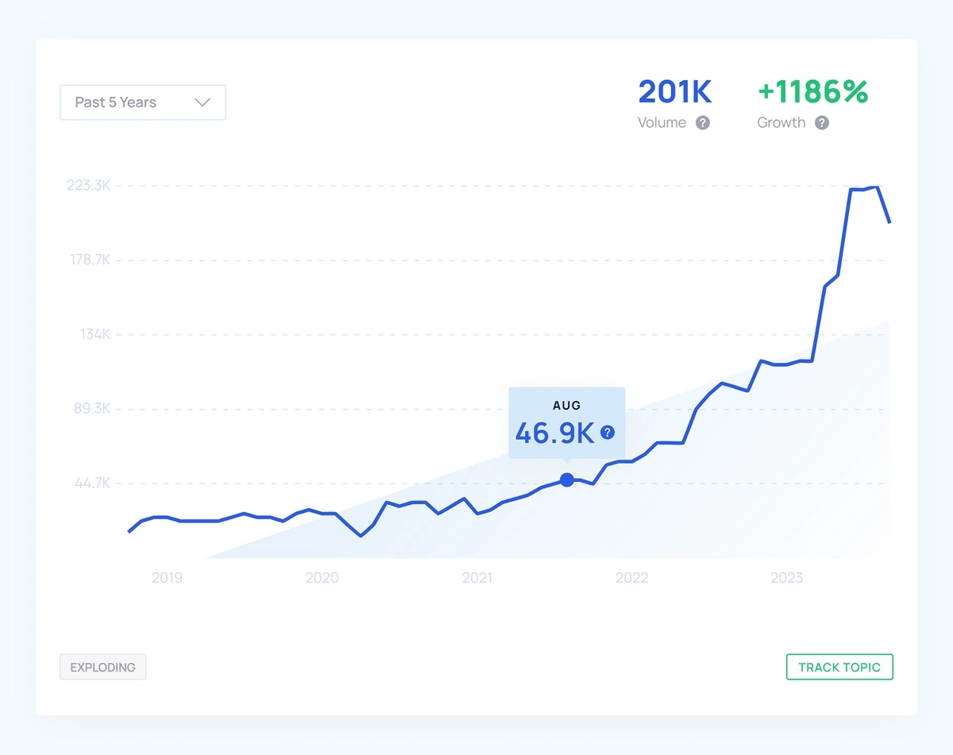Click the question mark icon beside Growth
Image resolution: width=953 pixels, height=755 pixels.
822,123
